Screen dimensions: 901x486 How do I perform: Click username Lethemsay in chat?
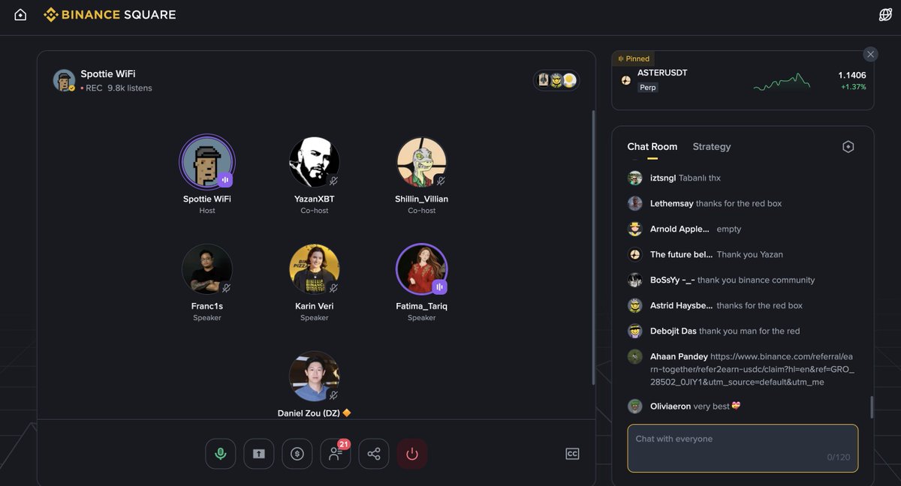pyautogui.click(x=672, y=203)
